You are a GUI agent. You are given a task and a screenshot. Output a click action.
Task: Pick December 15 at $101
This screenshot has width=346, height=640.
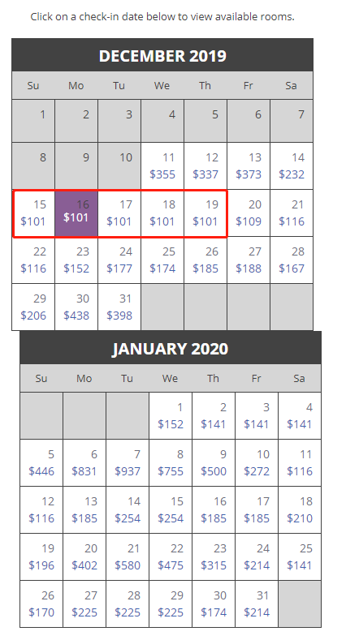pos(33,213)
